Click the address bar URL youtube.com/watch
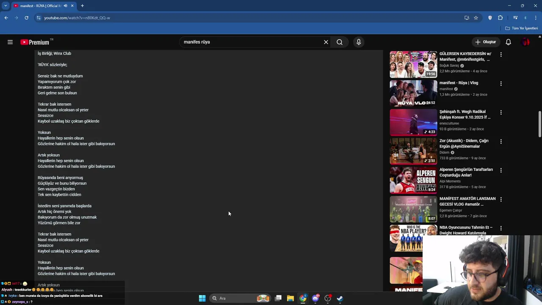The height and width of the screenshot is (305, 542). 77,18
